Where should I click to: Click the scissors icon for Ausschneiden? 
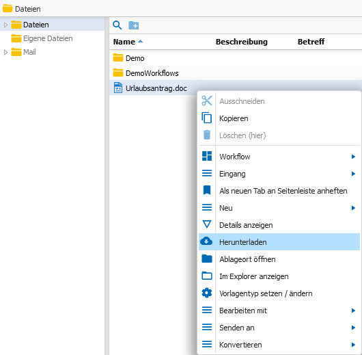pos(207,101)
